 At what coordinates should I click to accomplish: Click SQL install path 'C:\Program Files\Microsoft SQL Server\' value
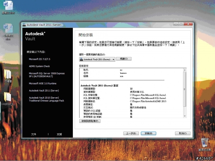[148, 95]
